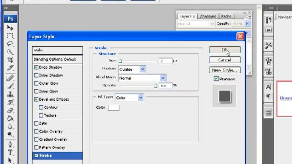Viewport: 292px width, 164px height.
Task: Toggle the Preview checkbox
Action: (216, 79)
